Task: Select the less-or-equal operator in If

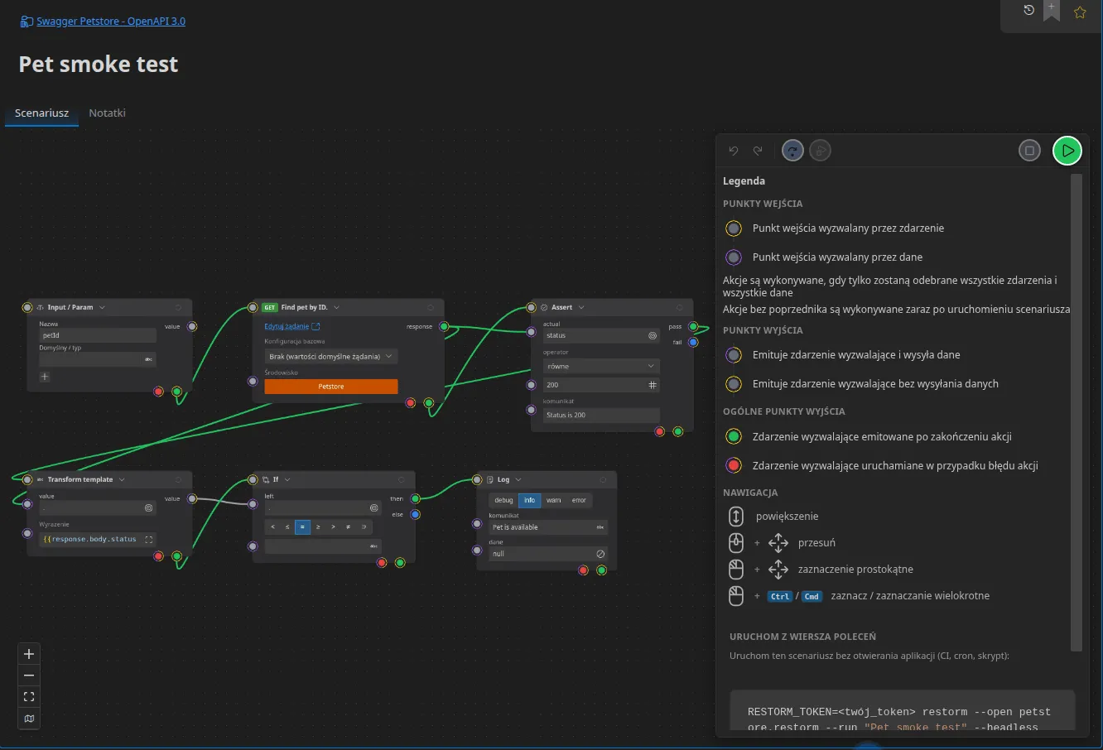Action: click(287, 526)
